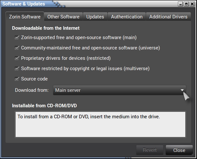197x159 pixels.
Task: Show the Additional Drivers tab
Action: click(168, 17)
